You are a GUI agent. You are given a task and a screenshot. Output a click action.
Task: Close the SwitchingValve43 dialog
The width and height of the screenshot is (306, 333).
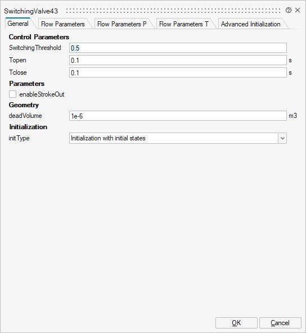coord(298,10)
